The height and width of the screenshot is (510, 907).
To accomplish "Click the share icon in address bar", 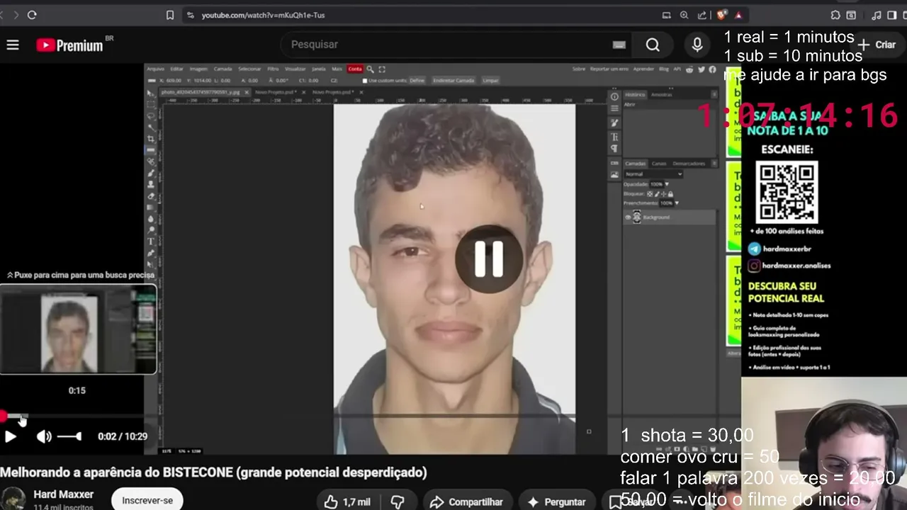I will (x=702, y=15).
